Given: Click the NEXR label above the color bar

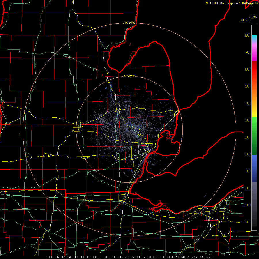Looking at the screenshot, I should point(253,17).
